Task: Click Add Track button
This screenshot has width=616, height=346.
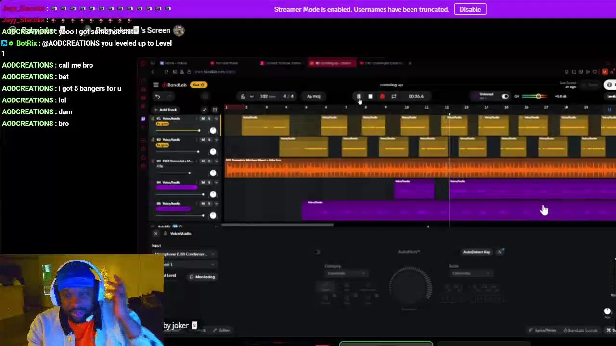Action: pos(166,110)
